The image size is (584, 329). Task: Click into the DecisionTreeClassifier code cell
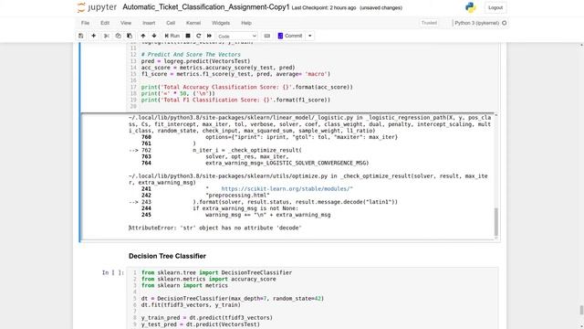pos(312,299)
